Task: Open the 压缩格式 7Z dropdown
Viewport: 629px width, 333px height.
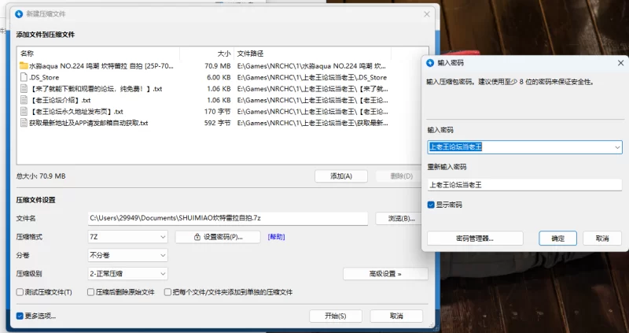Action: pos(162,236)
